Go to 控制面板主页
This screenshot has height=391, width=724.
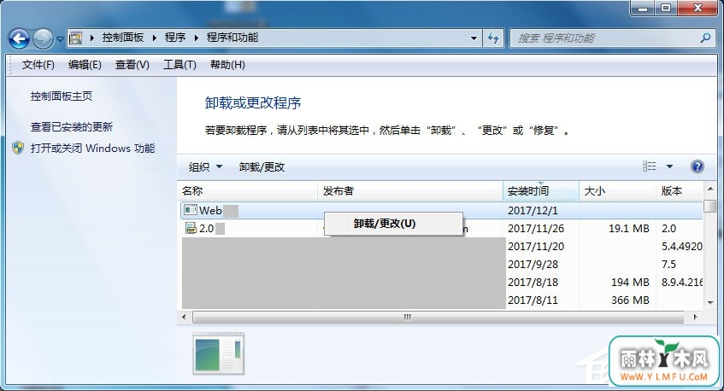(x=62, y=96)
